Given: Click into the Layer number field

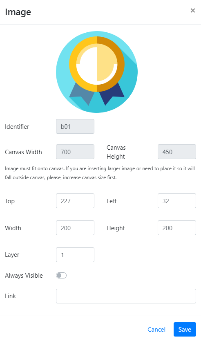Looking at the screenshot, I should point(75,255).
